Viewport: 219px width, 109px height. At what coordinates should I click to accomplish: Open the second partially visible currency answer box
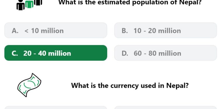(x=166, y=108)
